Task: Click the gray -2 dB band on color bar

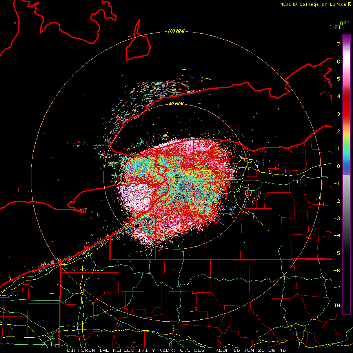Action: [346, 201]
